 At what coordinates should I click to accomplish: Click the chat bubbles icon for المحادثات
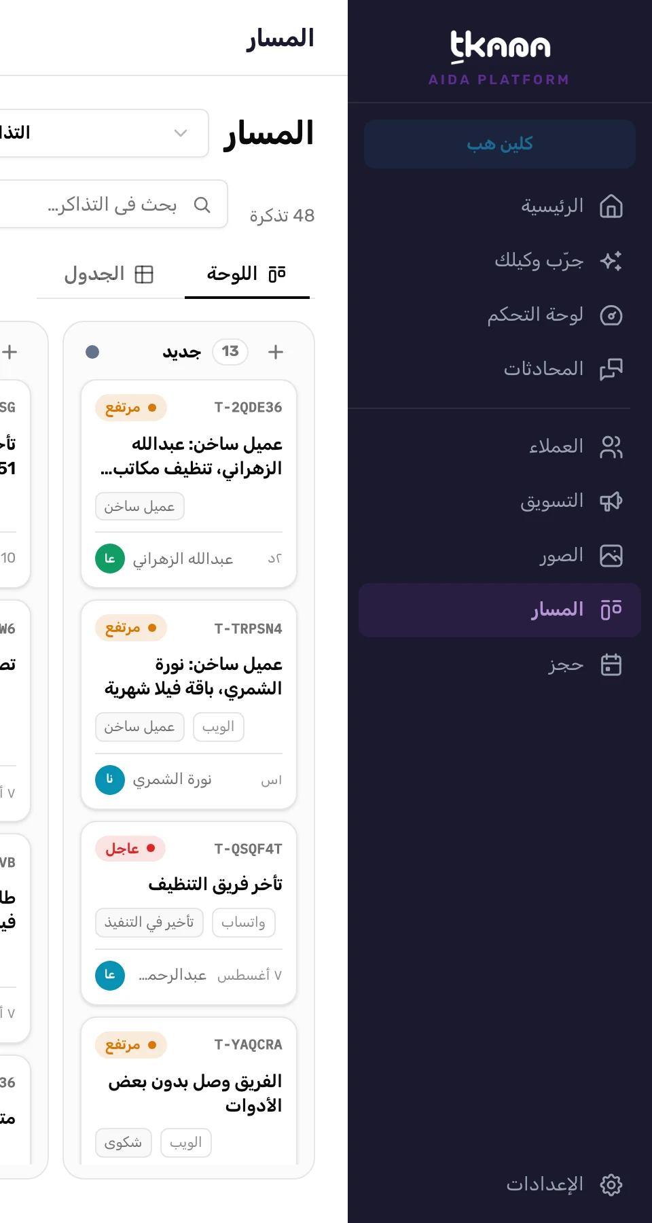pyautogui.click(x=611, y=369)
